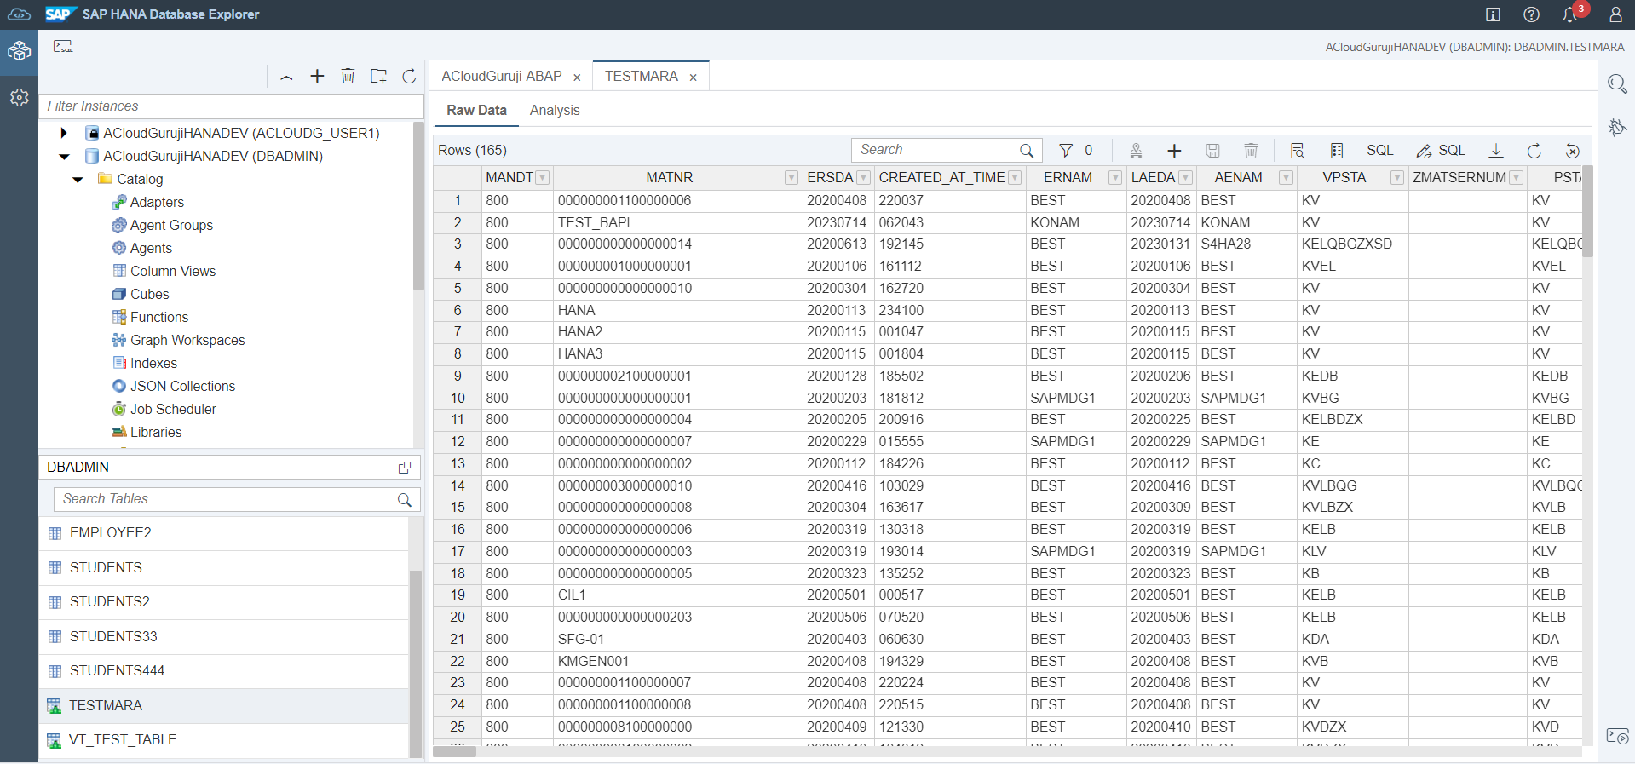Image resolution: width=1635 pixels, height=764 pixels.
Task: Click the download table data icon
Action: 1495,151
